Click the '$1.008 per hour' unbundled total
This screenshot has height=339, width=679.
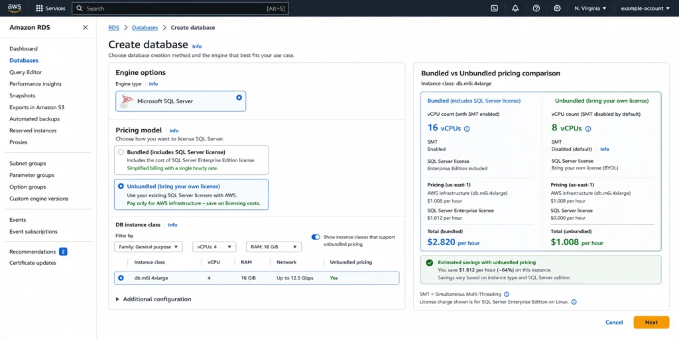click(577, 242)
